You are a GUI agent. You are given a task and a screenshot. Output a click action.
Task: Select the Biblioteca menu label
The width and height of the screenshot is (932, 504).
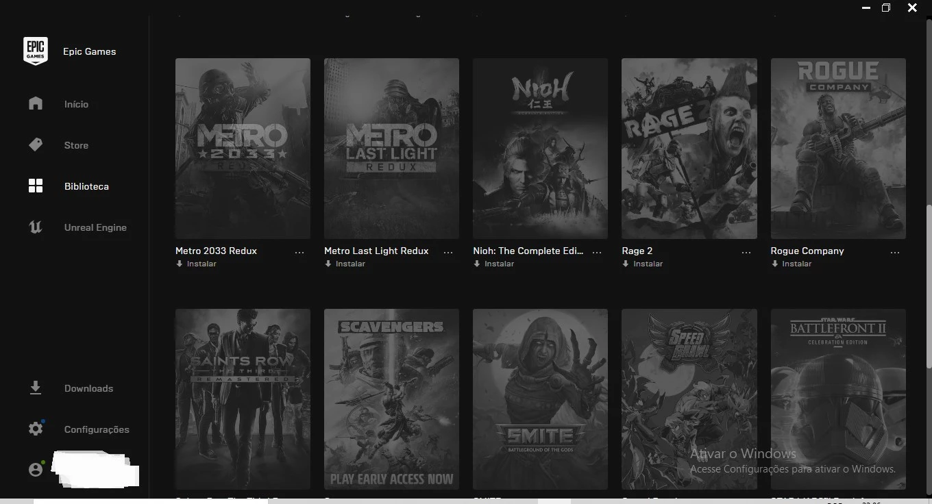[x=86, y=186]
